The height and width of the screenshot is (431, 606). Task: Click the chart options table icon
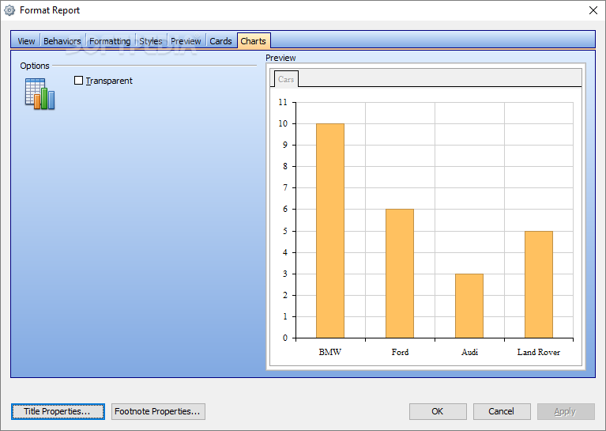40,93
